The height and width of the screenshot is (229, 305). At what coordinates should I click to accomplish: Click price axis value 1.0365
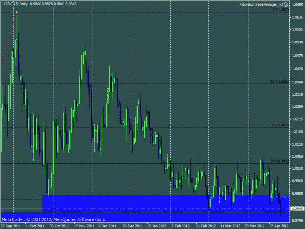[297, 83]
